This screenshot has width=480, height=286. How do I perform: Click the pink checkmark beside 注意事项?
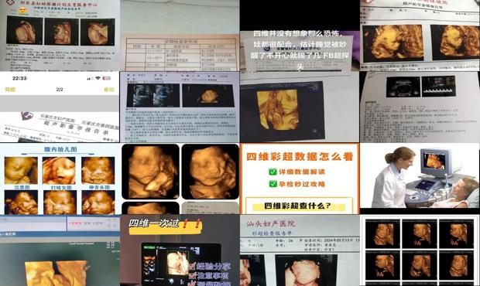point(192,275)
